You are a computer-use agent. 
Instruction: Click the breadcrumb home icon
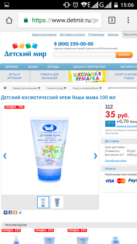click(5, 88)
